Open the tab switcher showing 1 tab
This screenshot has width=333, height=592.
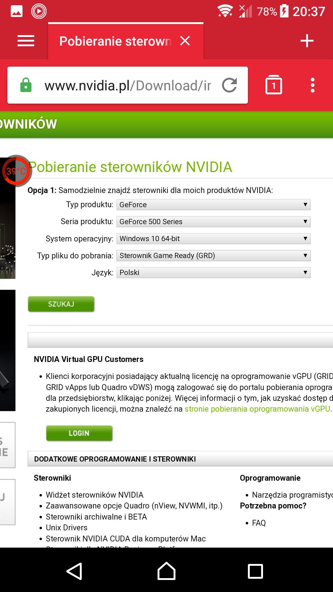point(273,85)
